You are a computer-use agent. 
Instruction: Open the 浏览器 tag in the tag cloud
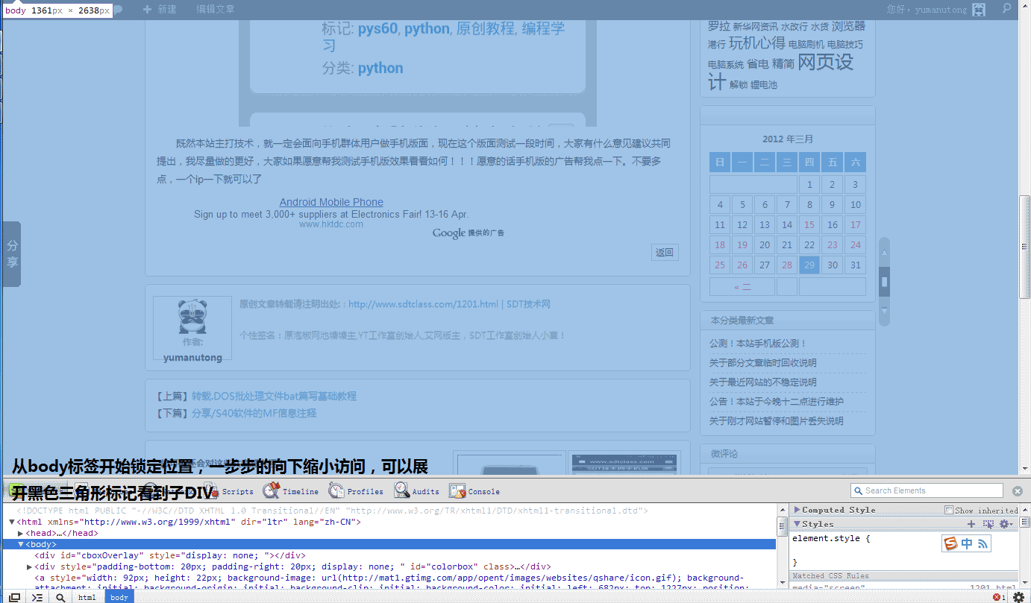click(848, 26)
